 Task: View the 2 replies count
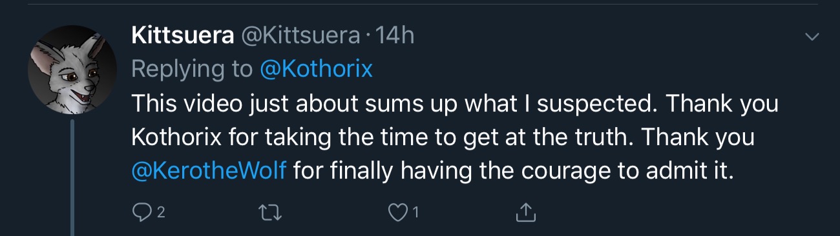click(x=161, y=211)
